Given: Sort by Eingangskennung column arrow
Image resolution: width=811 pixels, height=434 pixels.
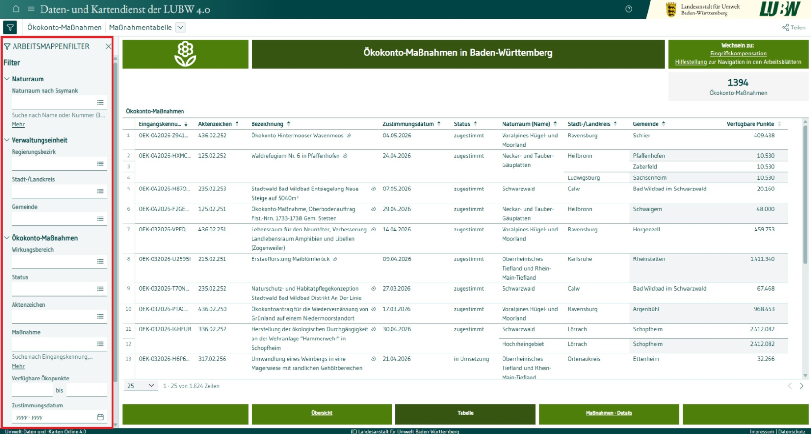Looking at the screenshot, I should [x=186, y=124].
